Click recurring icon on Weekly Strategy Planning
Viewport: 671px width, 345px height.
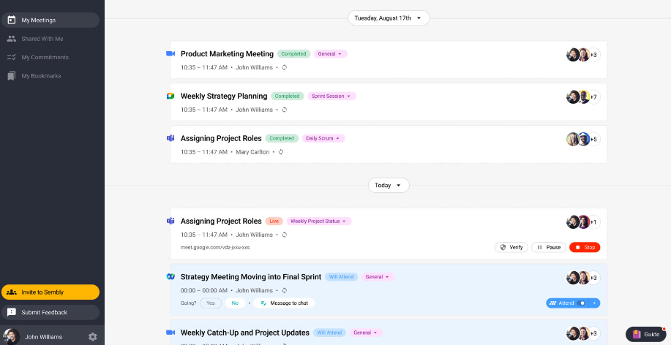click(x=284, y=110)
